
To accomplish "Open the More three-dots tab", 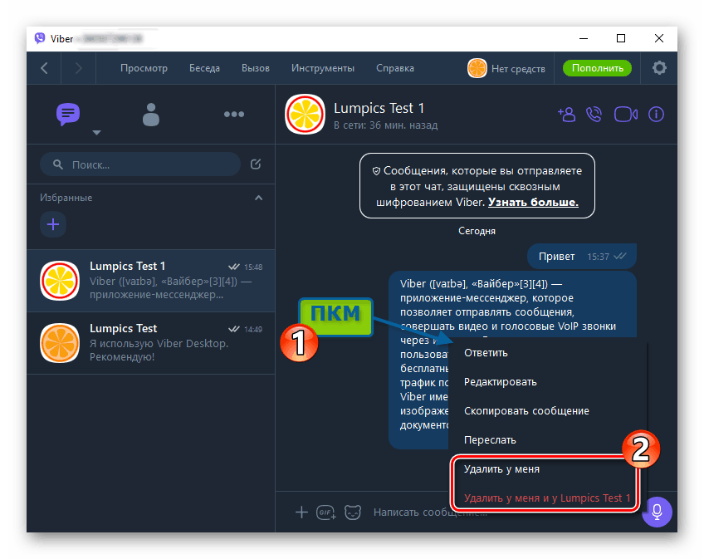I will tap(234, 114).
